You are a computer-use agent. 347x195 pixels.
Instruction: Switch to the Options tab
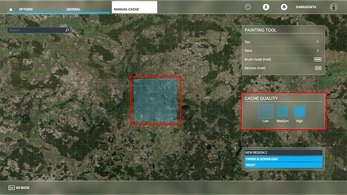pyautogui.click(x=26, y=9)
